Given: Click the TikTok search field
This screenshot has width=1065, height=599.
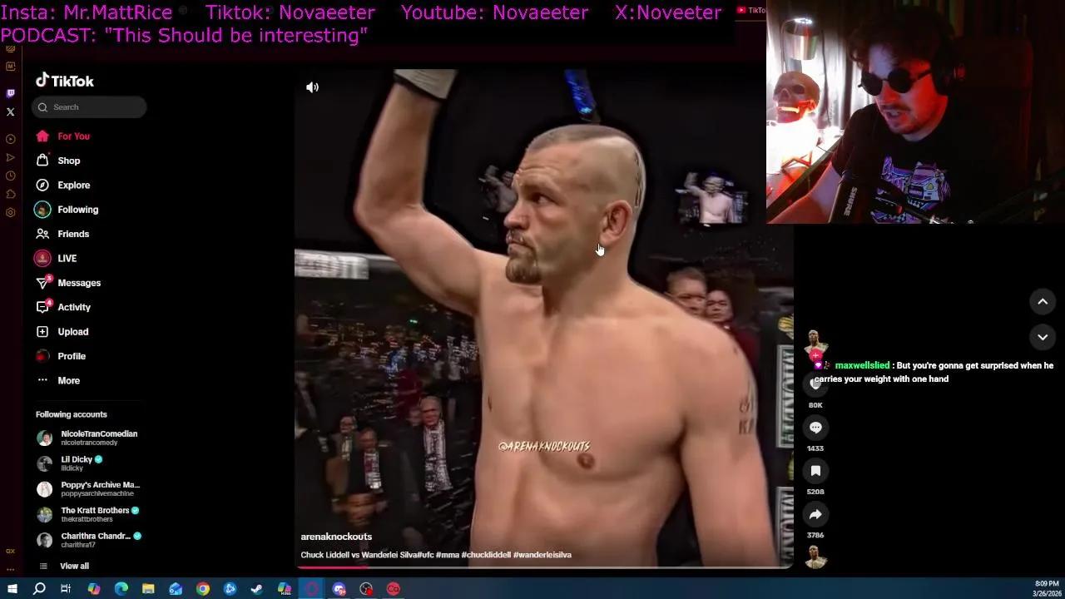Looking at the screenshot, I should 96,107.
